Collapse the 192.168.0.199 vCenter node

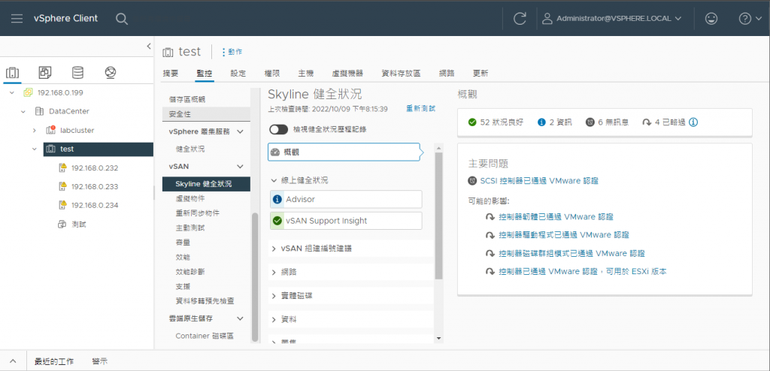[x=12, y=93]
